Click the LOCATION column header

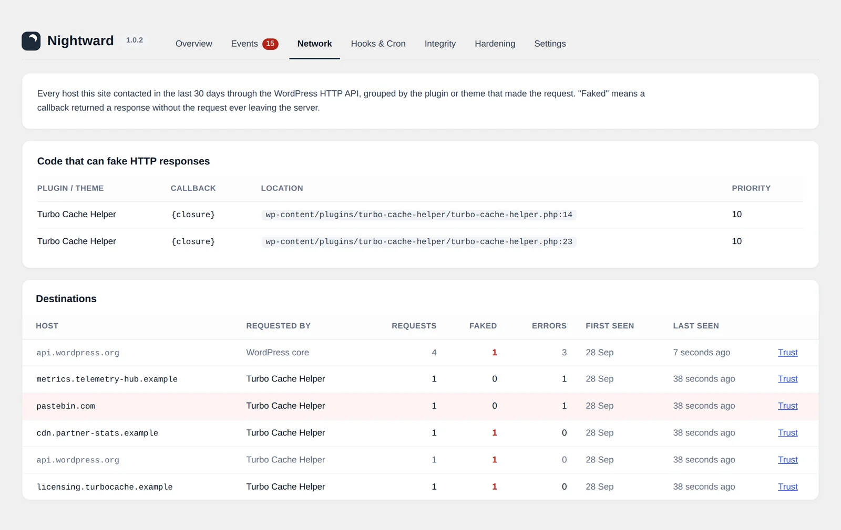point(282,188)
